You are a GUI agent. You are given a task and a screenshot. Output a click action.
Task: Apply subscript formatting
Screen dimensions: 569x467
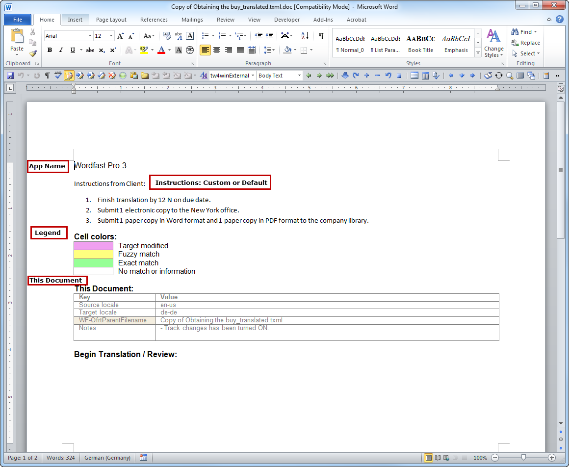(x=102, y=50)
